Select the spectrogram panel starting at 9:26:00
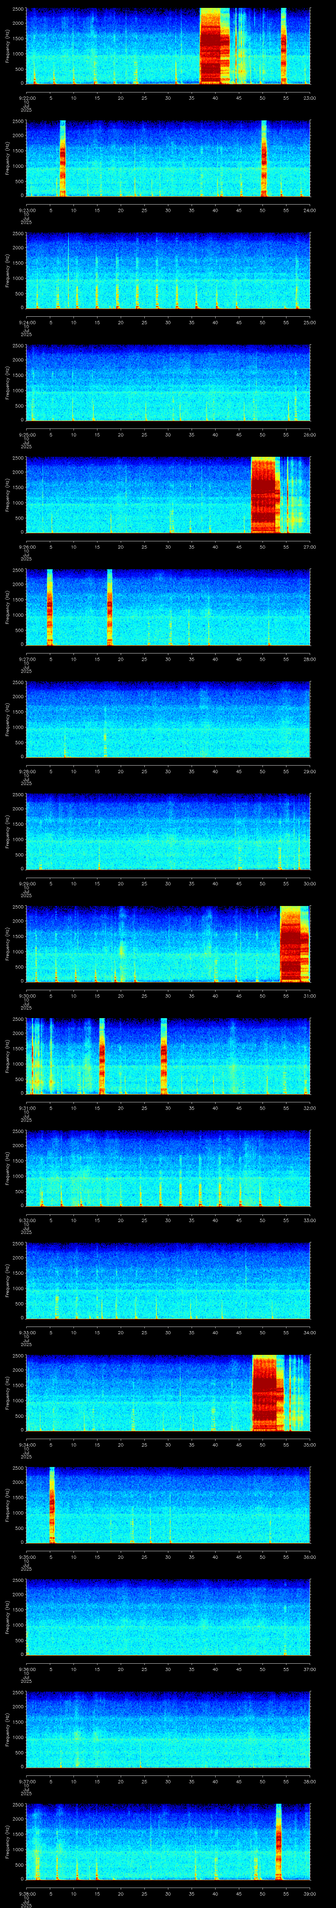The image size is (336, 1908). pos(168,495)
